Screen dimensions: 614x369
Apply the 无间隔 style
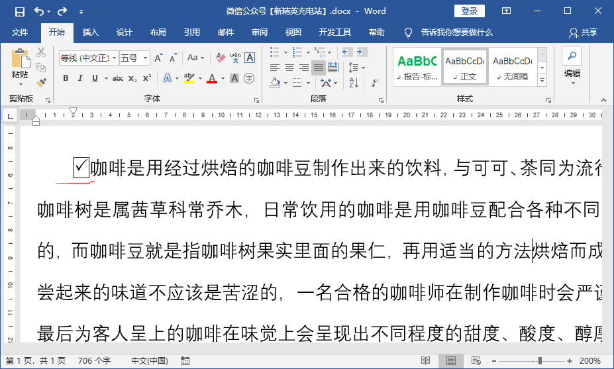pos(512,66)
